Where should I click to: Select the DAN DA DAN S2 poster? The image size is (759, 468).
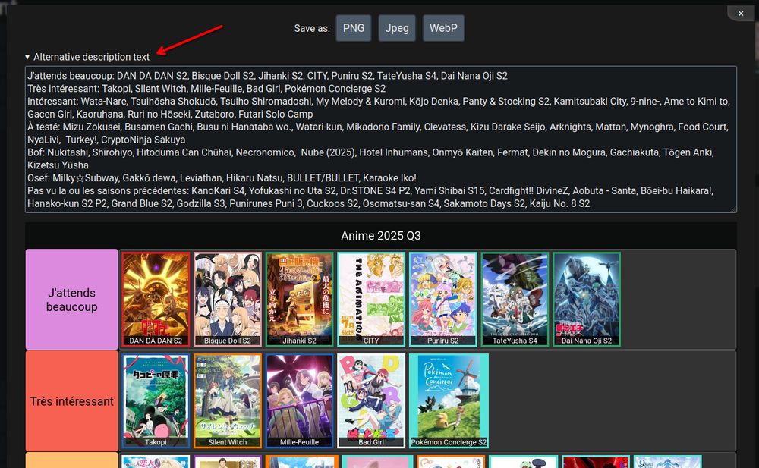tap(156, 299)
